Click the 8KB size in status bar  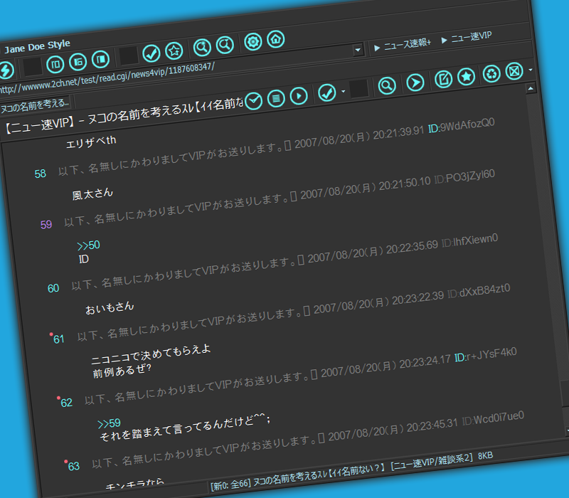(x=486, y=456)
